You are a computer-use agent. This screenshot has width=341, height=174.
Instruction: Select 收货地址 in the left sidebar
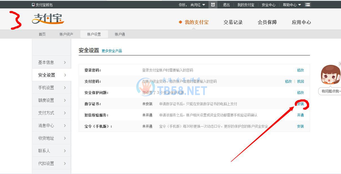point(52,138)
